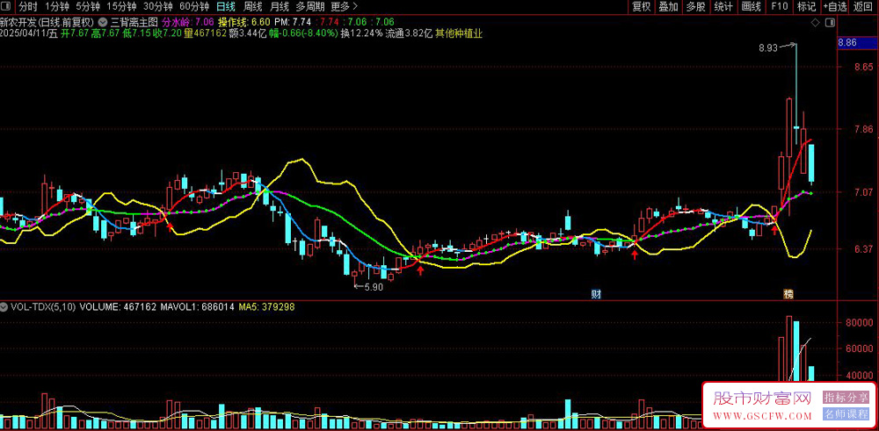Click the 返回 back button
The width and height of the screenshot is (879, 431).
[x=863, y=7]
